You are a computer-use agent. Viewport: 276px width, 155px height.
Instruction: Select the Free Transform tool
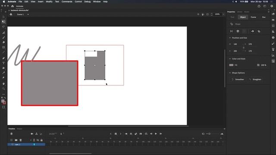coord(3,22)
